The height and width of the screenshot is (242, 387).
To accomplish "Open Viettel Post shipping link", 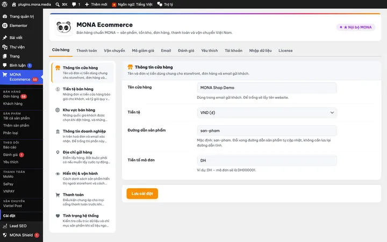I will [12, 205].
